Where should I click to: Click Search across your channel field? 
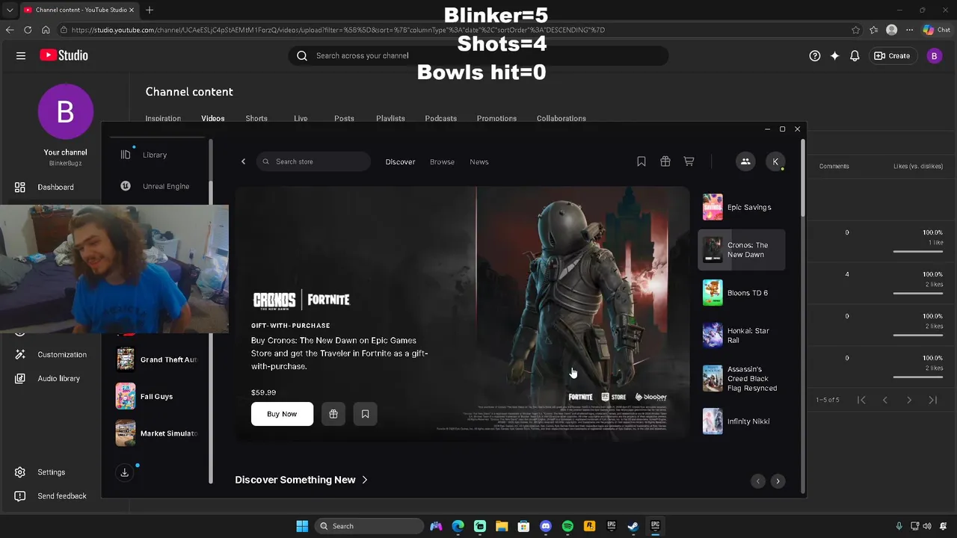pyautogui.click(x=478, y=55)
